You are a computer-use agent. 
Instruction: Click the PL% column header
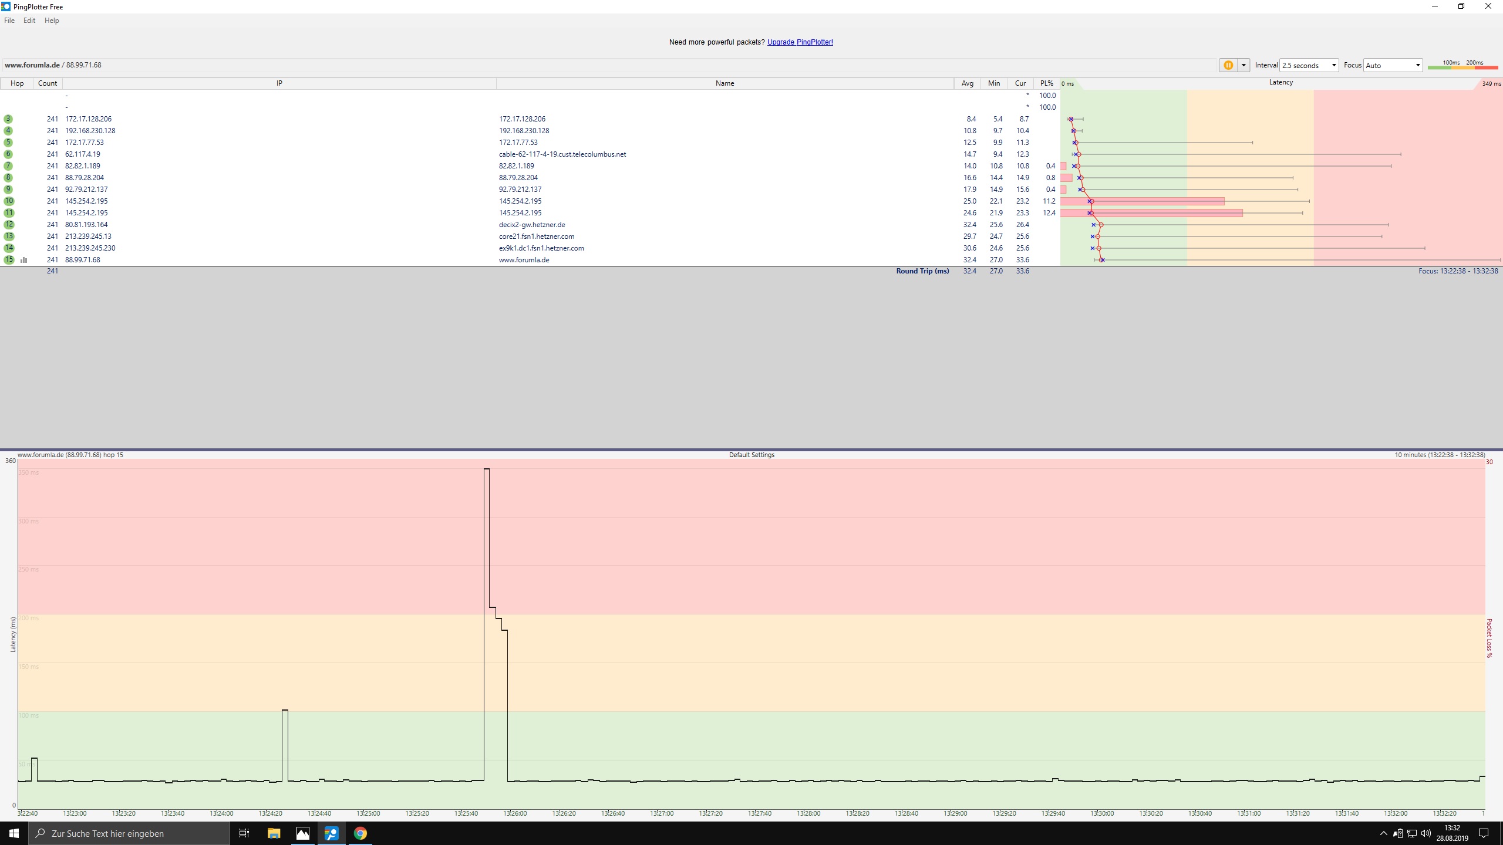coord(1047,83)
